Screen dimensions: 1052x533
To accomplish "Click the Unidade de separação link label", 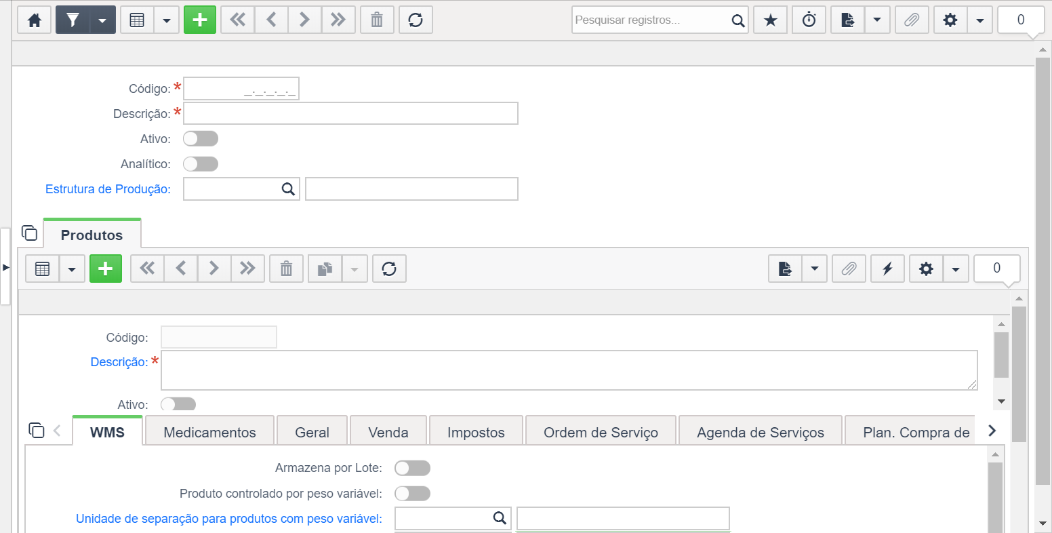I will tap(229, 519).
